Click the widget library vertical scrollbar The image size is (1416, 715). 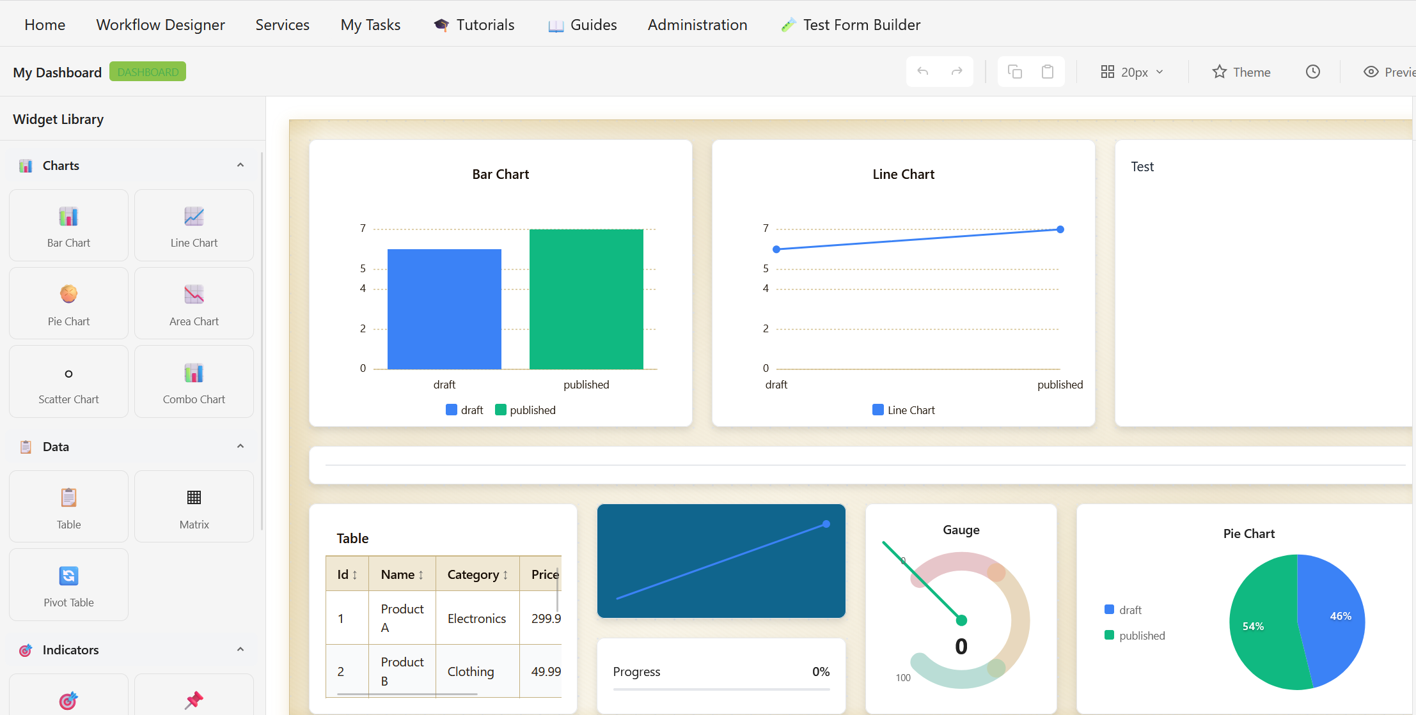(x=262, y=341)
